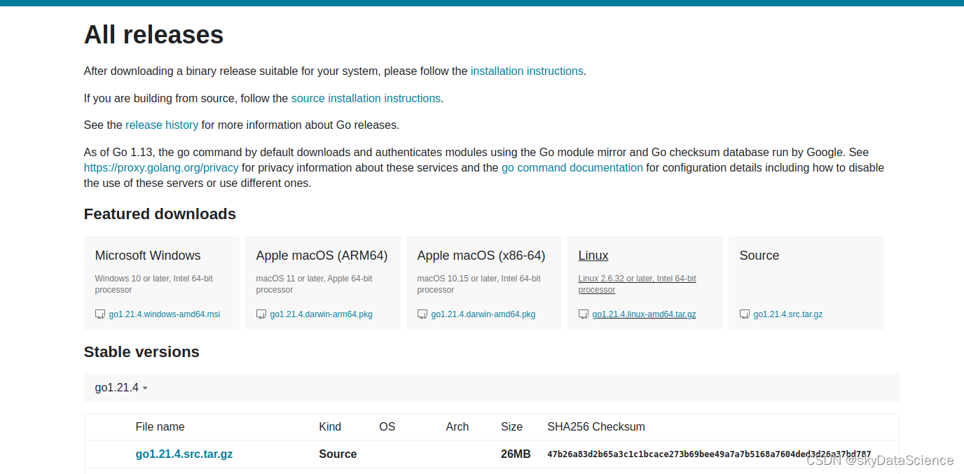Open source installation instructions link
The height and width of the screenshot is (474, 964).
pos(366,98)
